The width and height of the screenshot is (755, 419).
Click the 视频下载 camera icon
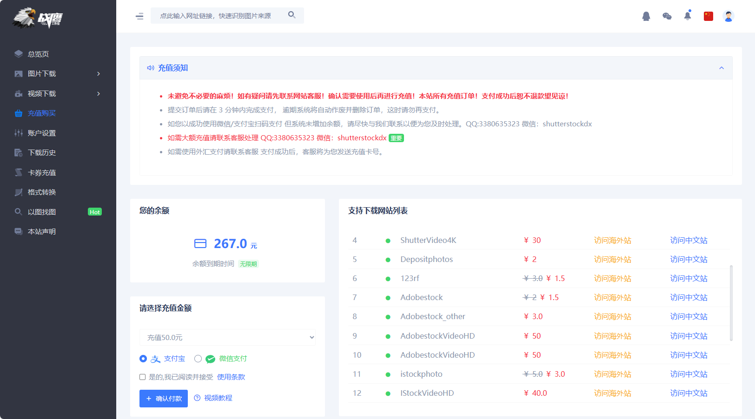[x=19, y=93]
